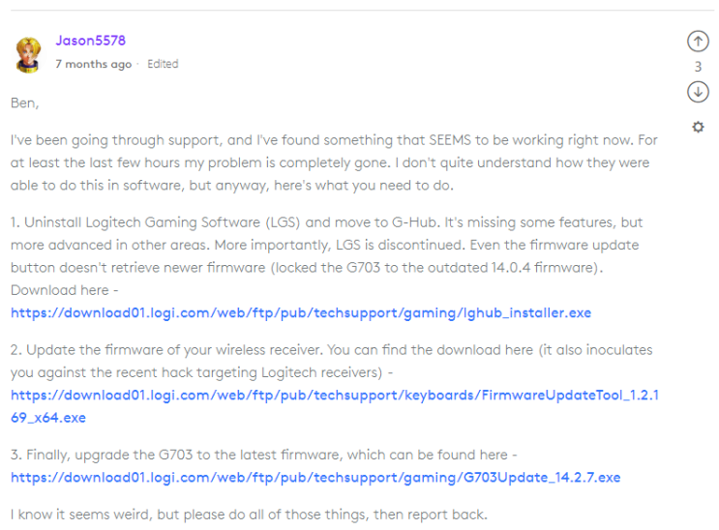719x530 pixels.
Task: Upvote Jason5578's post with the up arrow
Action: tap(698, 42)
